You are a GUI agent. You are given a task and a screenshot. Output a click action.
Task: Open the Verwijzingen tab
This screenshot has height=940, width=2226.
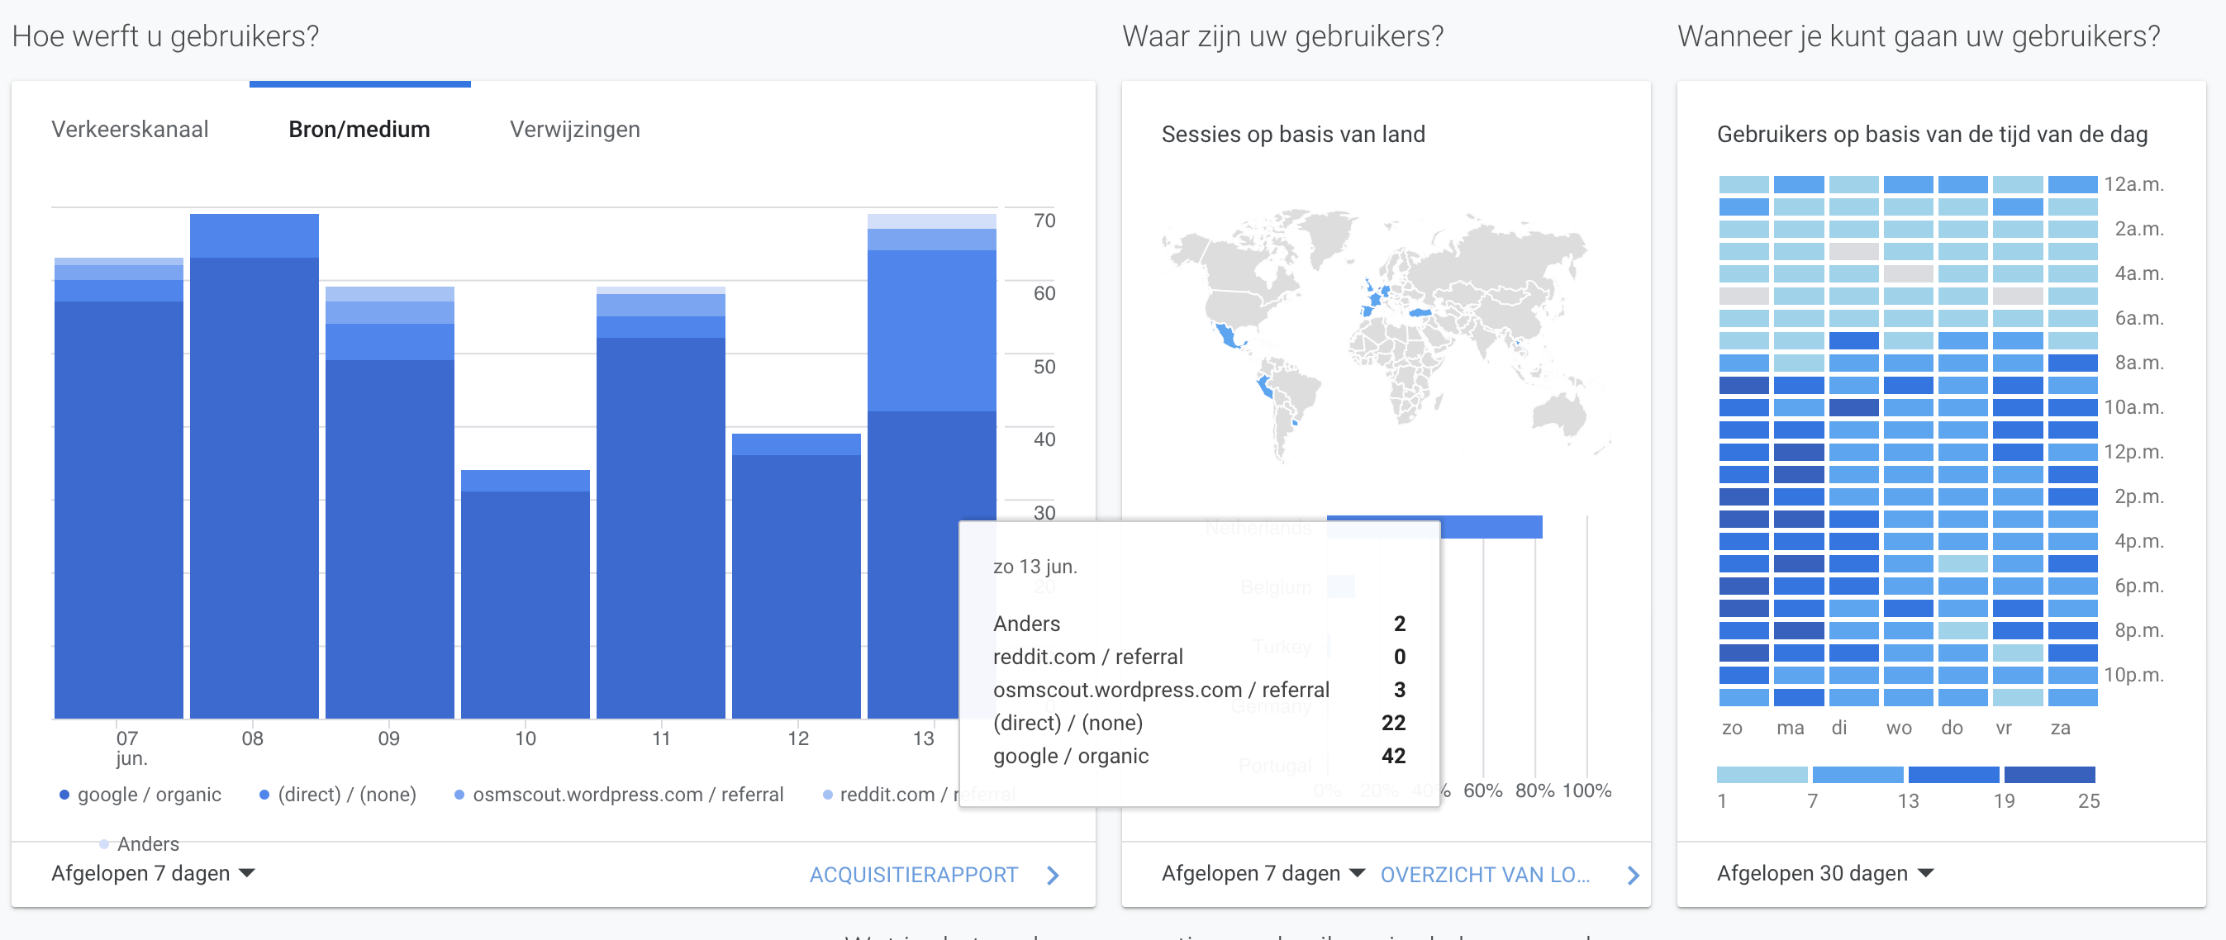click(x=574, y=130)
